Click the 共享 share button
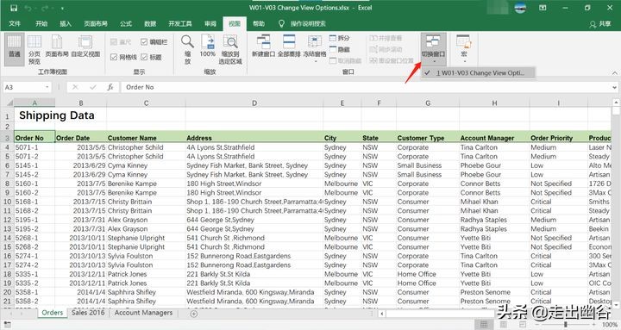This screenshot has height=330, width=621. click(600, 24)
